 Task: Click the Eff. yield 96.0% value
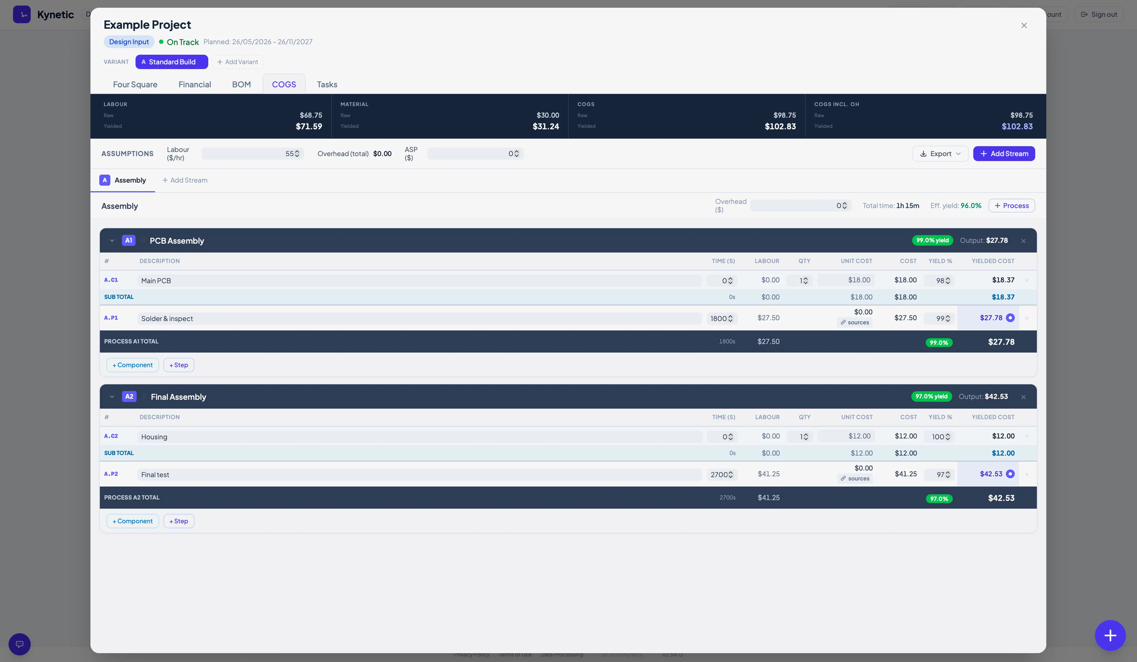tap(971, 206)
